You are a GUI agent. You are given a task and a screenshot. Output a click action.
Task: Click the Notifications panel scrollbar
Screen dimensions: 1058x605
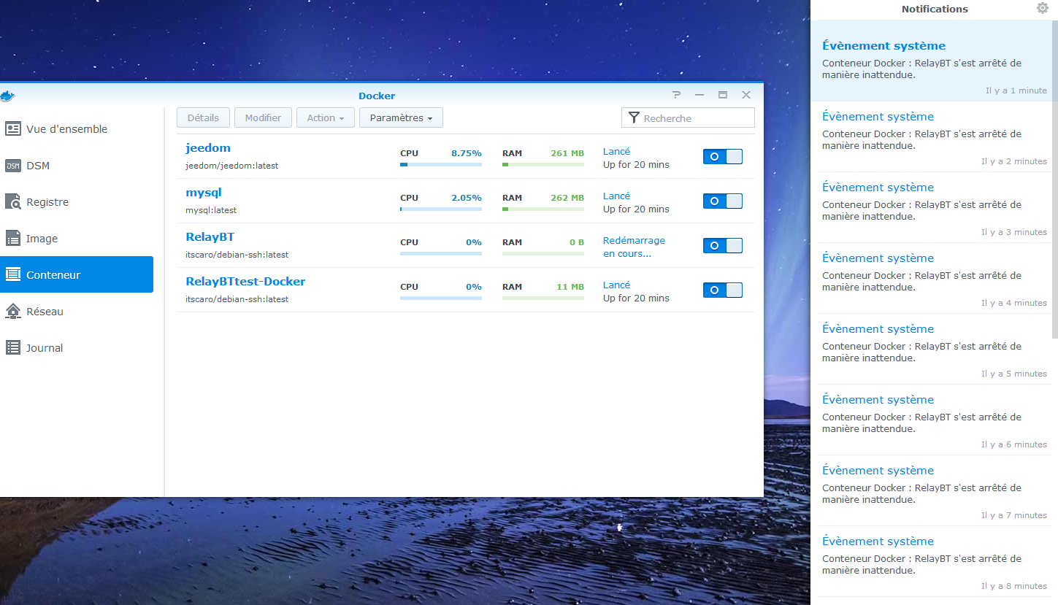coord(1054,179)
